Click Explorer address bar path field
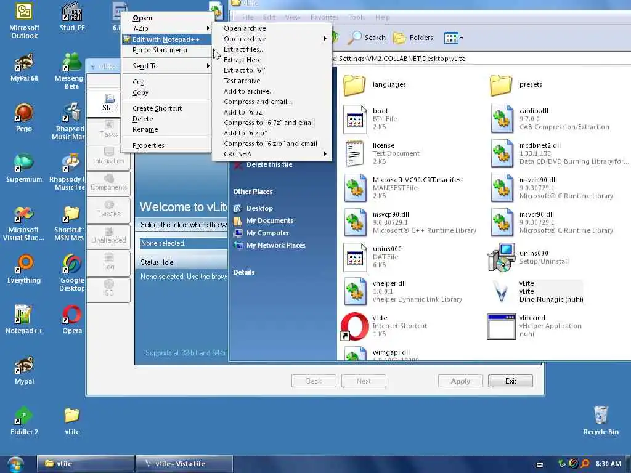 click(x=482, y=59)
